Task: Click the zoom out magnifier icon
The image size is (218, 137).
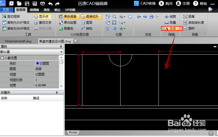Action: pyautogui.click(x=121, y=23)
